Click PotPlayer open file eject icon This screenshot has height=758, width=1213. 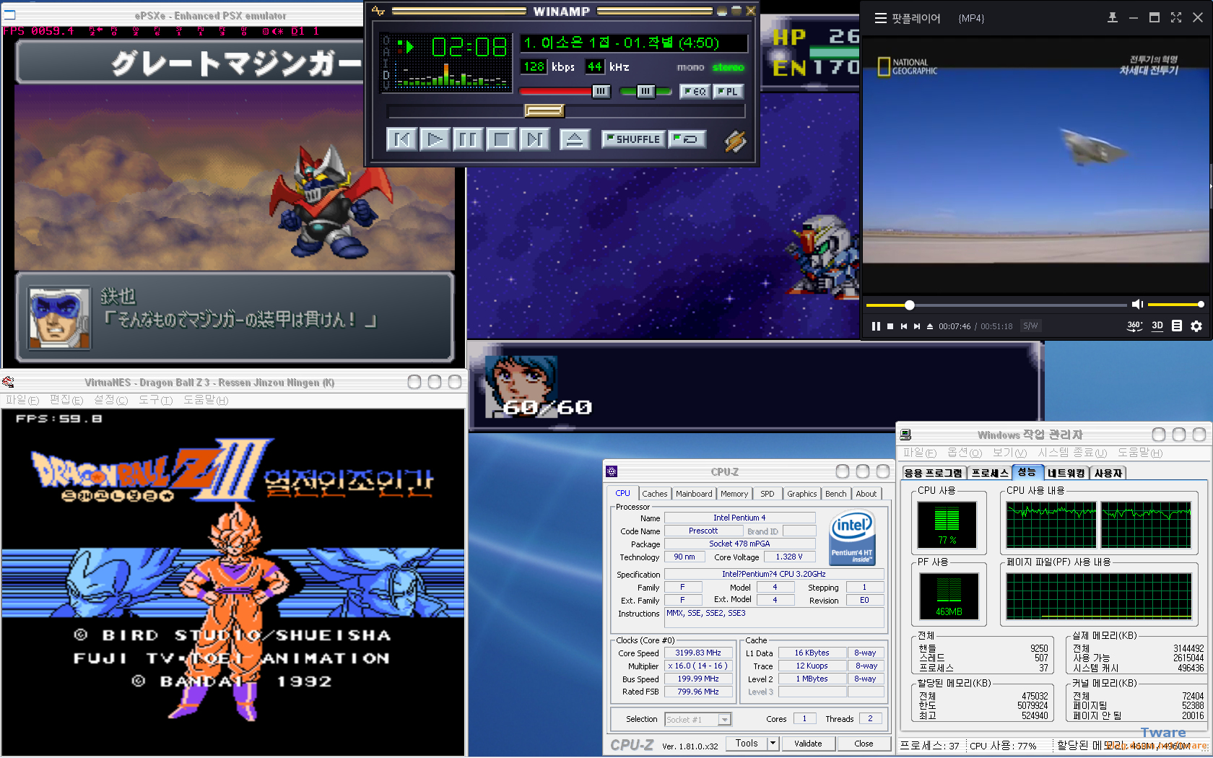[x=930, y=326]
